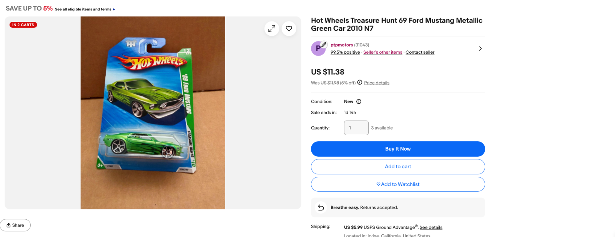Click the heart icon on product image
615x237 pixels.
(289, 29)
